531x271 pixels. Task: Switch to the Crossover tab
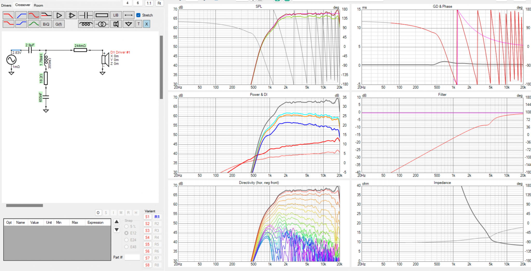(23, 5)
